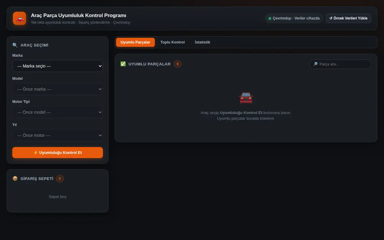The width and height of the screenshot is (384, 240).
Task: Switch to the Toplu Kontrol tab
Action: pyautogui.click(x=172, y=42)
